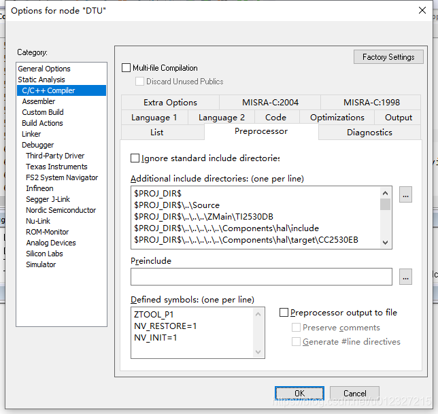The image size is (438, 414).
Task: Open the MISRA-C:1998 tab
Action: pos(371,103)
